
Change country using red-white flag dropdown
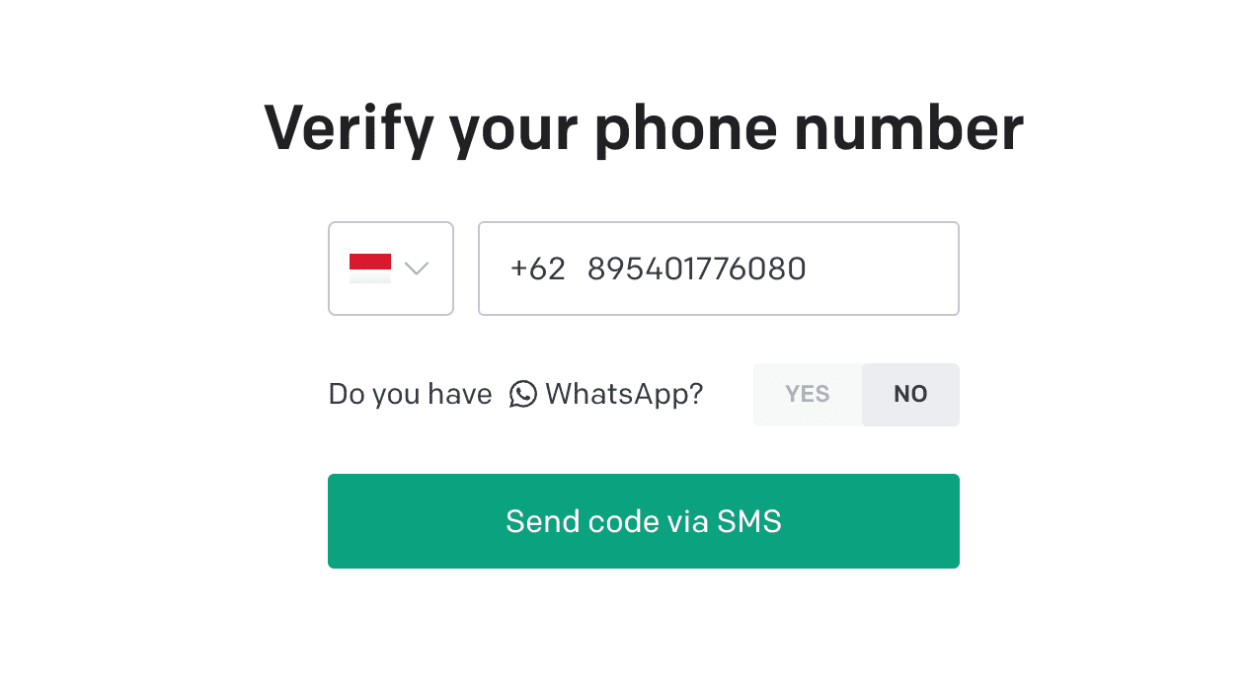(391, 268)
